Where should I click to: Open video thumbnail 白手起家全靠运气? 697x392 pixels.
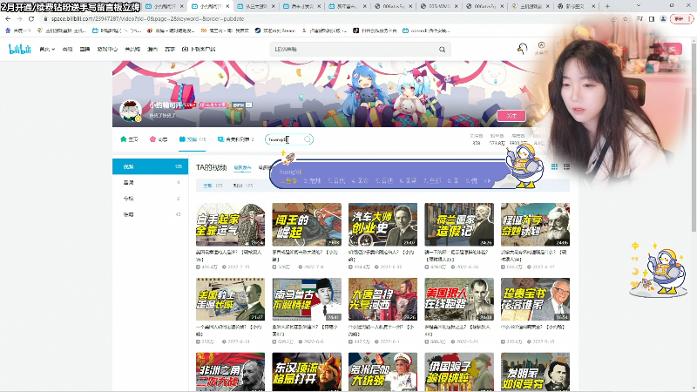click(x=230, y=225)
